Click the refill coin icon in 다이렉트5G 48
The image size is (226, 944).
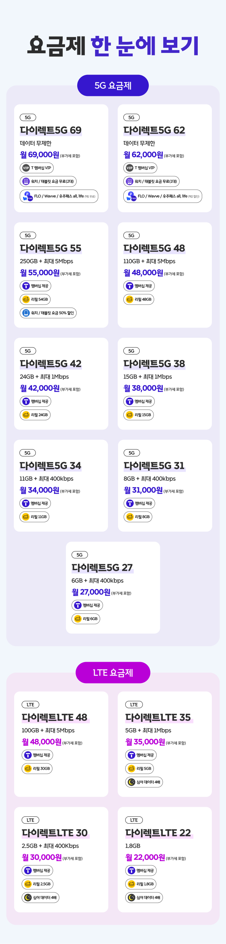(x=129, y=299)
